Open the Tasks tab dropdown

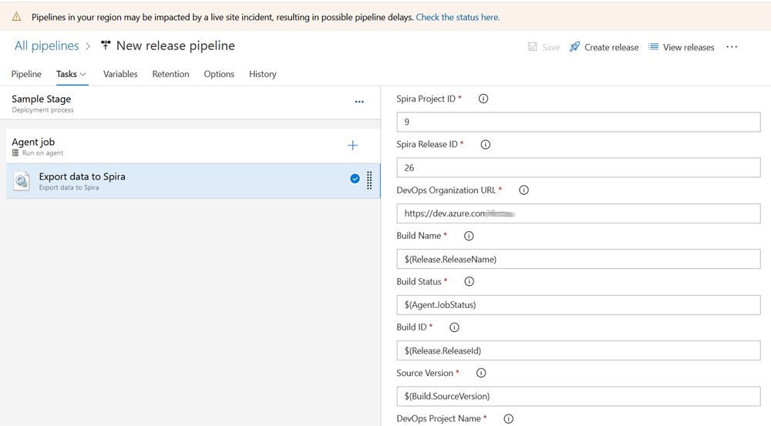pos(72,74)
